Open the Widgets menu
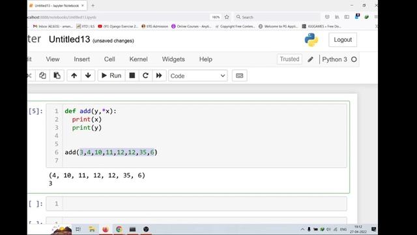This screenshot has width=417, height=235. (x=173, y=59)
